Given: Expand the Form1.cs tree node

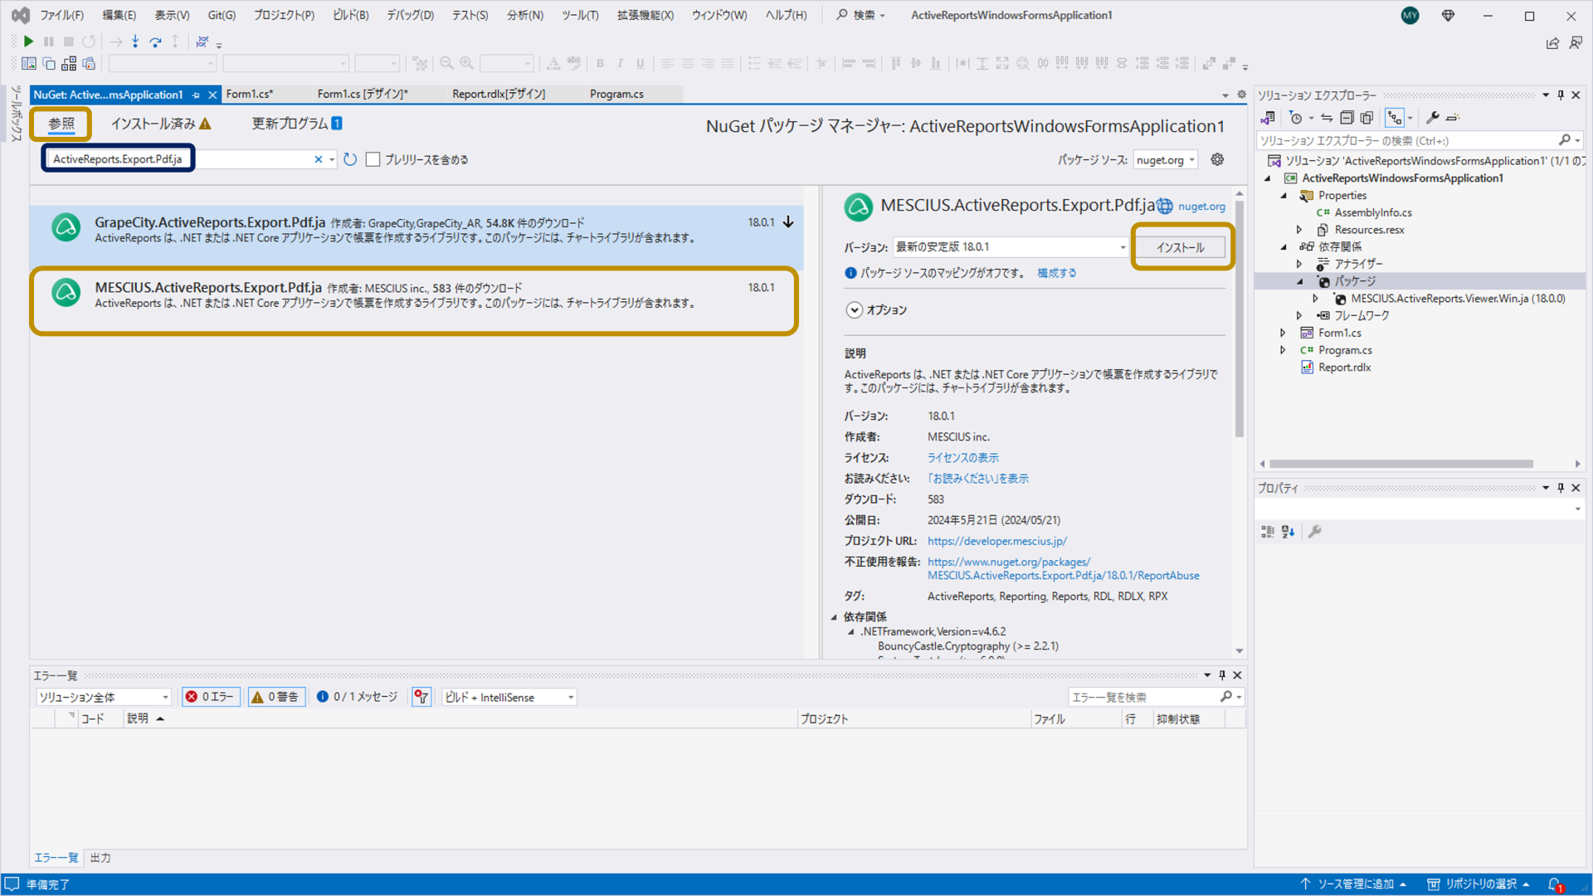Looking at the screenshot, I should pos(1283,333).
